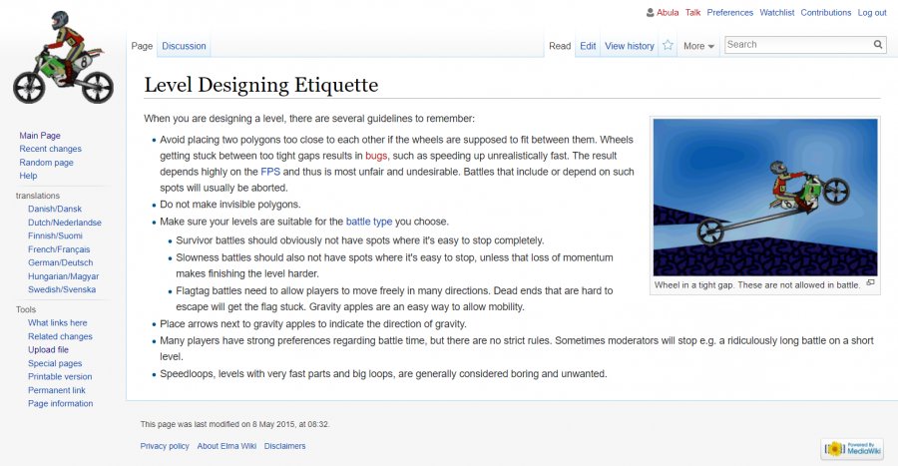898x466 pixels.
Task: Collapse the Tools sidebar section
Action: click(x=26, y=309)
